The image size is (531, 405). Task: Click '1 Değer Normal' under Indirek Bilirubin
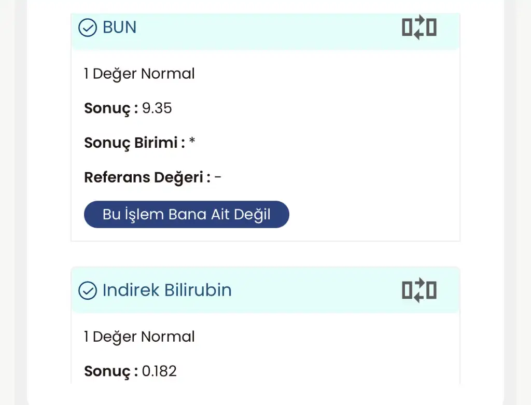[x=139, y=337]
